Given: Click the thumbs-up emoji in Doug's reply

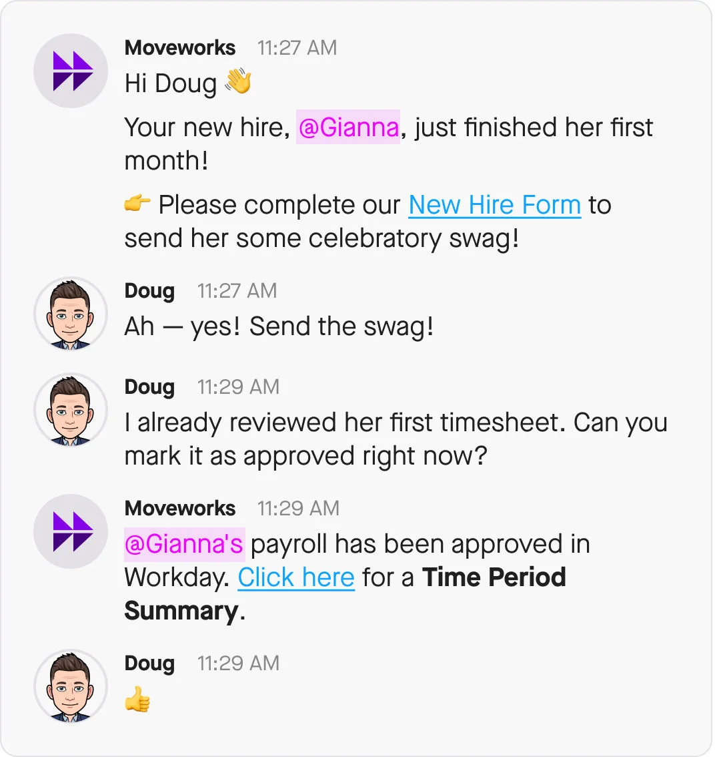Looking at the screenshot, I should pos(137,701).
